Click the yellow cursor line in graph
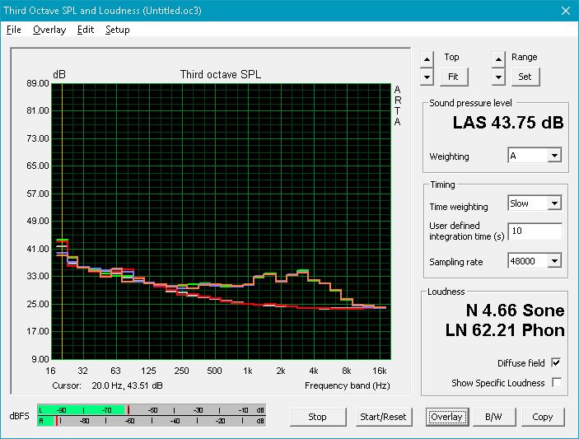 click(62, 222)
